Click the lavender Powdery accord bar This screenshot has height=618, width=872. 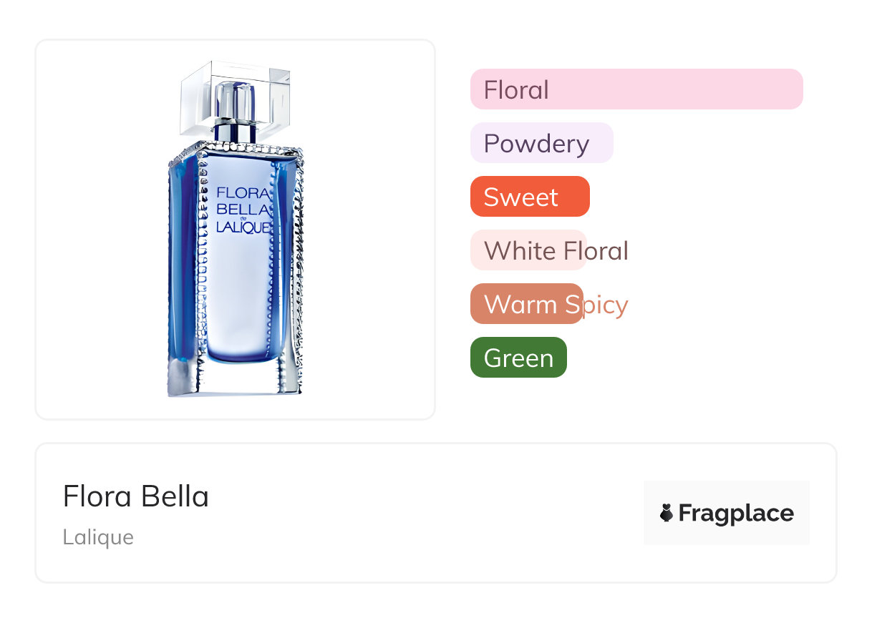(541, 143)
